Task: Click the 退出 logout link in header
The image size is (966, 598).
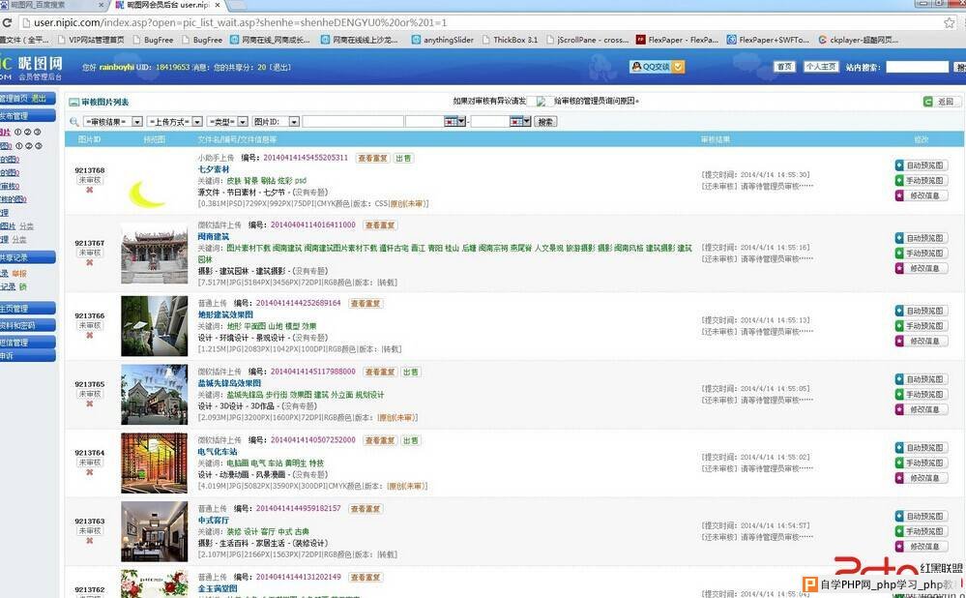Action: click(x=281, y=67)
